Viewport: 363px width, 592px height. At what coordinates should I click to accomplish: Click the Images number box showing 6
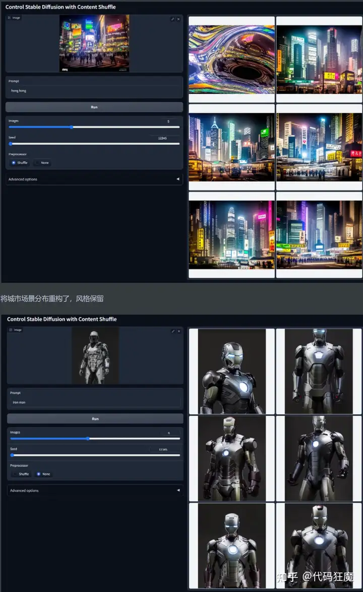click(168, 433)
